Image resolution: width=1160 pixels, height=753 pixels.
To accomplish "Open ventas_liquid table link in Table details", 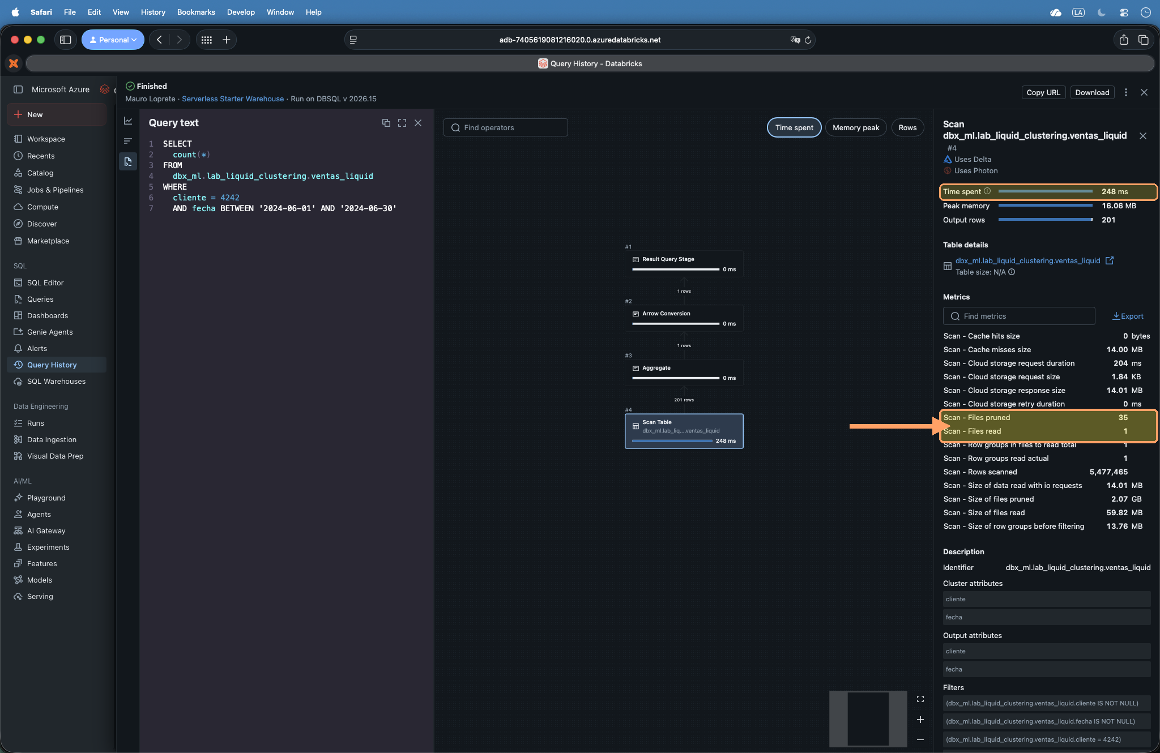I will [1027, 260].
